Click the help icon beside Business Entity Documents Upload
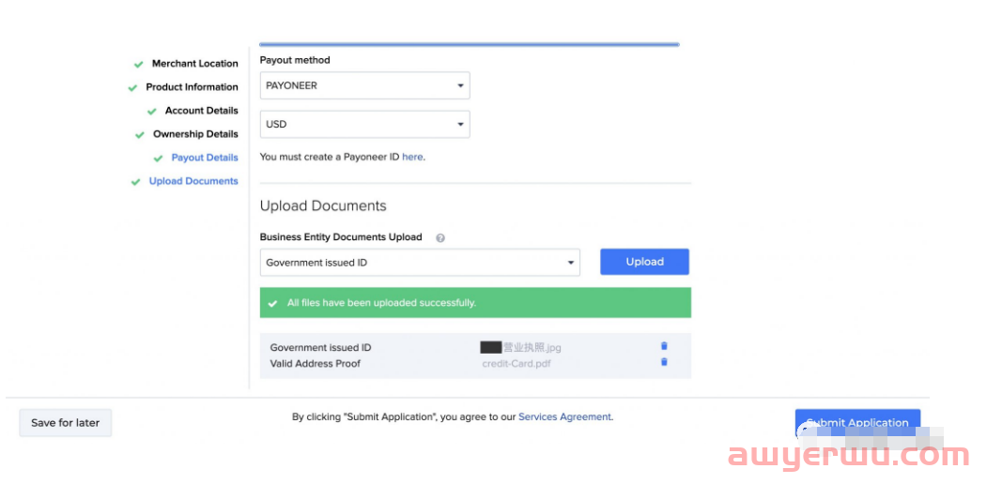This screenshot has height=484, width=987. pos(440,238)
